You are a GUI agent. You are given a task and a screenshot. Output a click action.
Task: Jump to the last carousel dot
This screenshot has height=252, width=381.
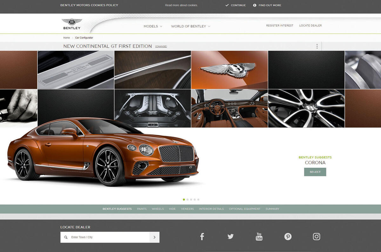click(x=198, y=200)
